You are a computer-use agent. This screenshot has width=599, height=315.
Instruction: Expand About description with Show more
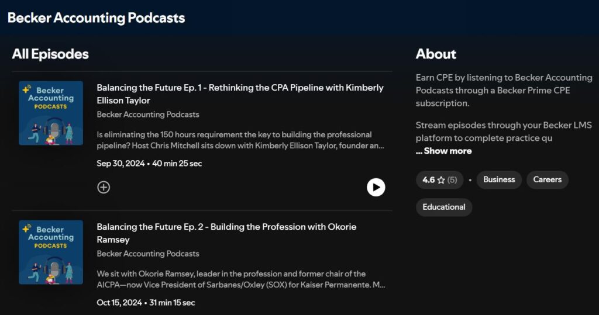443,151
